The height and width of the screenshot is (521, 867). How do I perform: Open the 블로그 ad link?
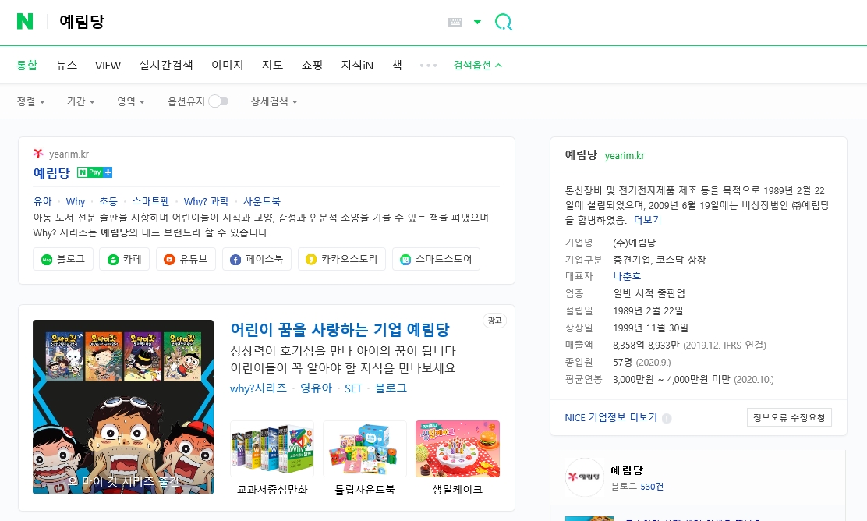point(391,388)
